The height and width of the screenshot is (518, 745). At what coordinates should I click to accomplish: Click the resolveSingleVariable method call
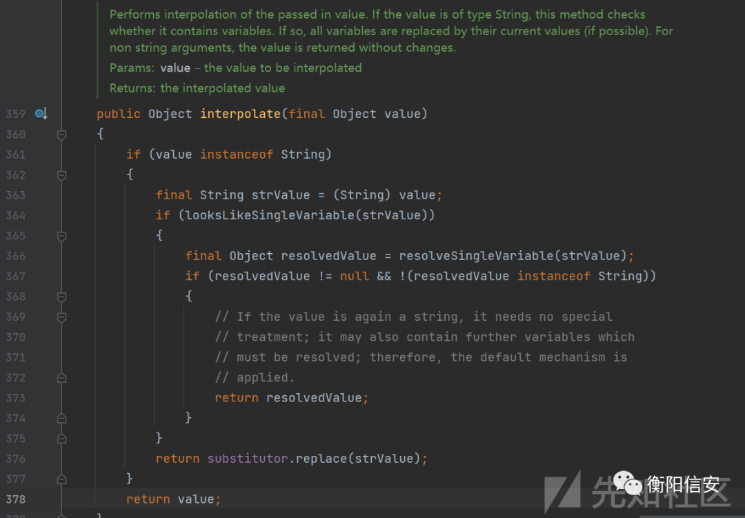click(x=477, y=256)
